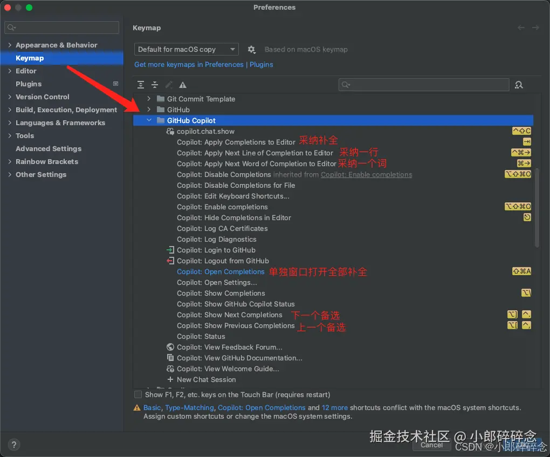The width and height of the screenshot is (550, 457).
Task: Select Copilot: Disable Completions for File
Action: coord(333,185)
